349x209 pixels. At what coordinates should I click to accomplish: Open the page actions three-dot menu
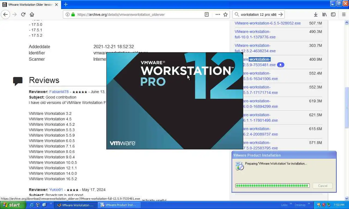tap(218, 14)
